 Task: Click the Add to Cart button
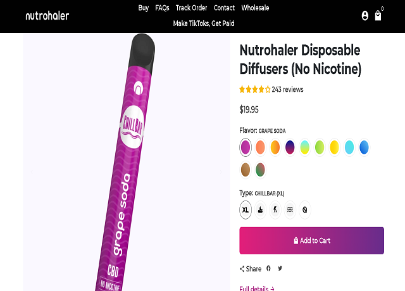(312, 240)
